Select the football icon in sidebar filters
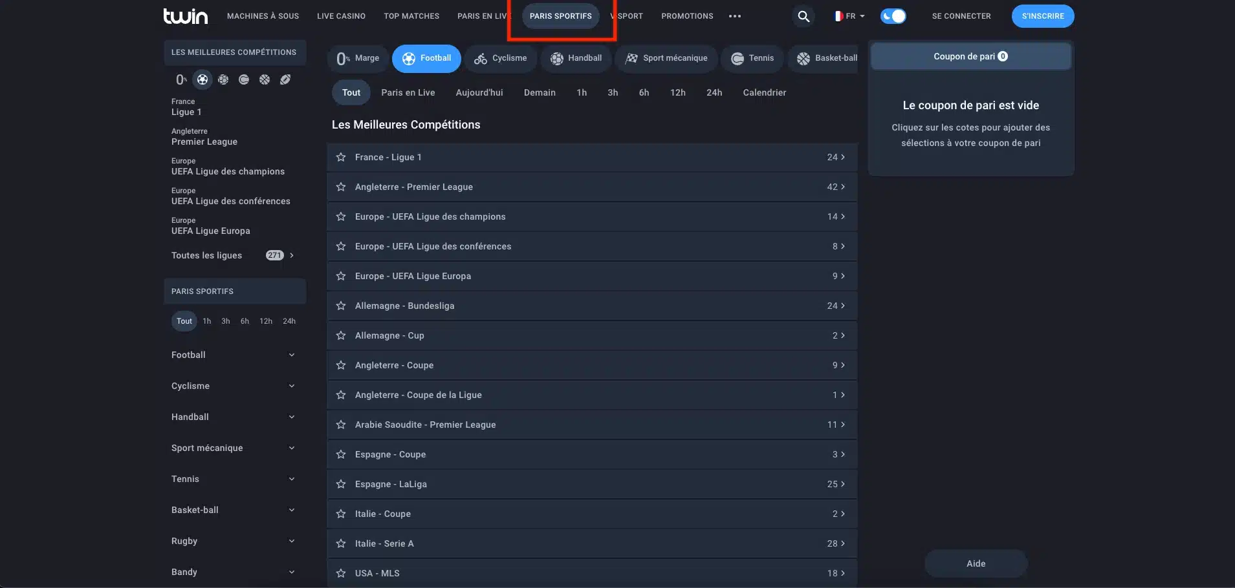The height and width of the screenshot is (588, 1235). pos(202,79)
